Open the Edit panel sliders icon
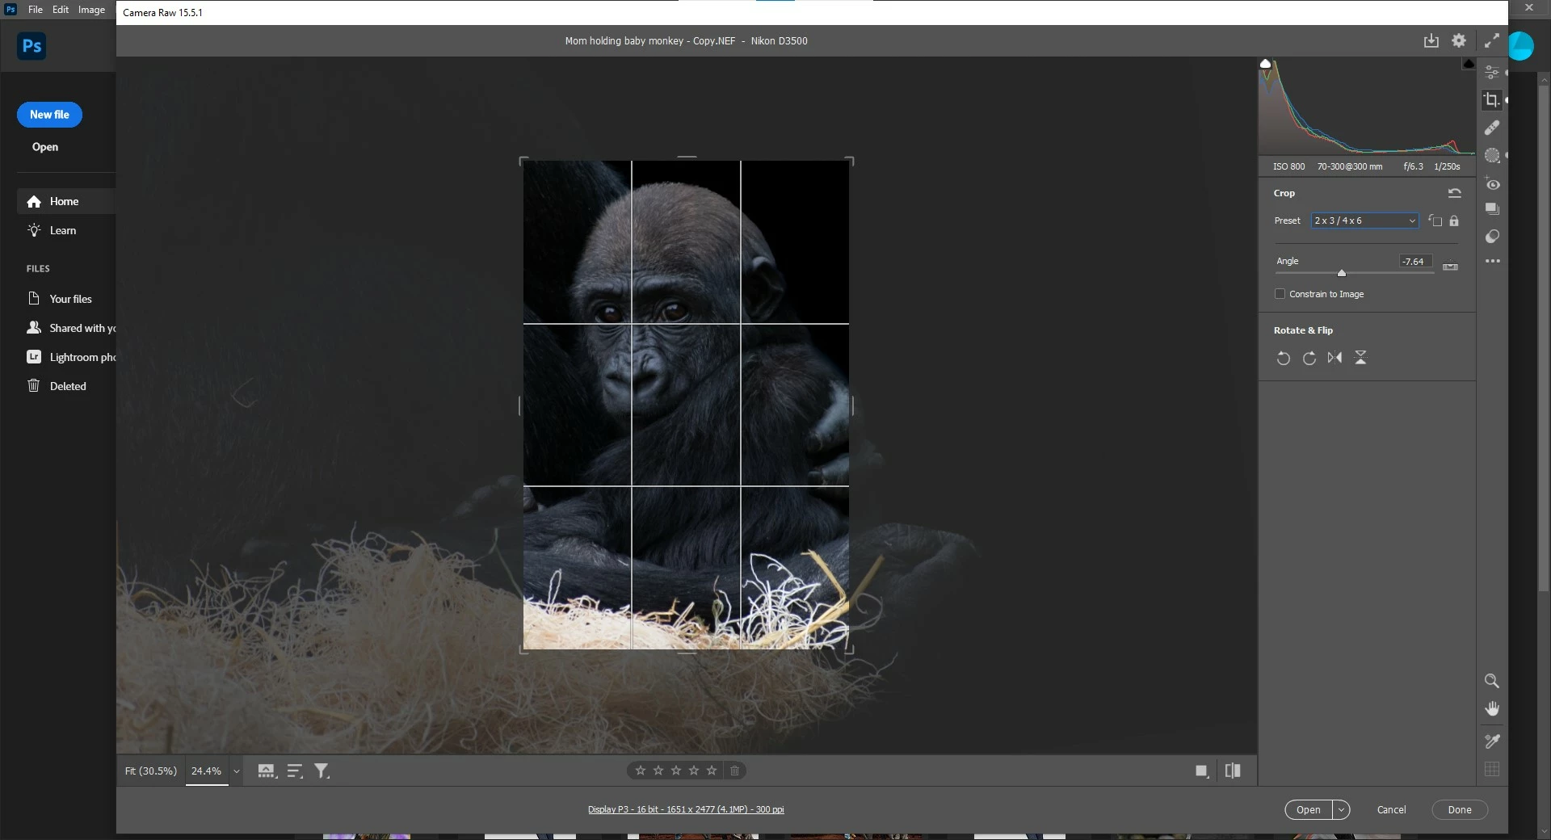This screenshot has height=840, width=1551. pyautogui.click(x=1492, y=72)
